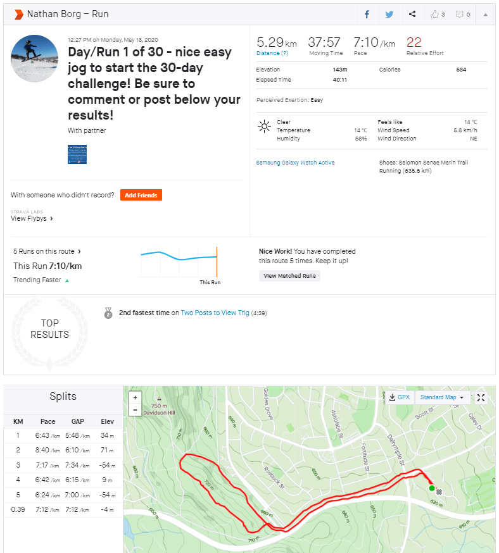Open comments with speech bubble icon
The height and width of the screenshot is (553, 499).
(462, 14)
